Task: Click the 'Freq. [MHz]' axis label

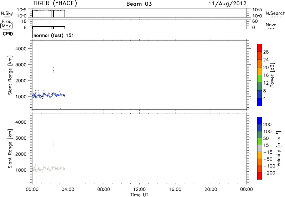Action: click(6, 24)
